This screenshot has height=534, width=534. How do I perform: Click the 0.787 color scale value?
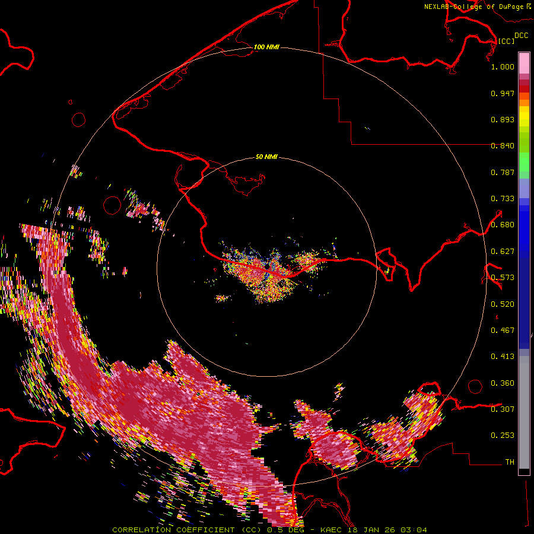click(503, 172)
